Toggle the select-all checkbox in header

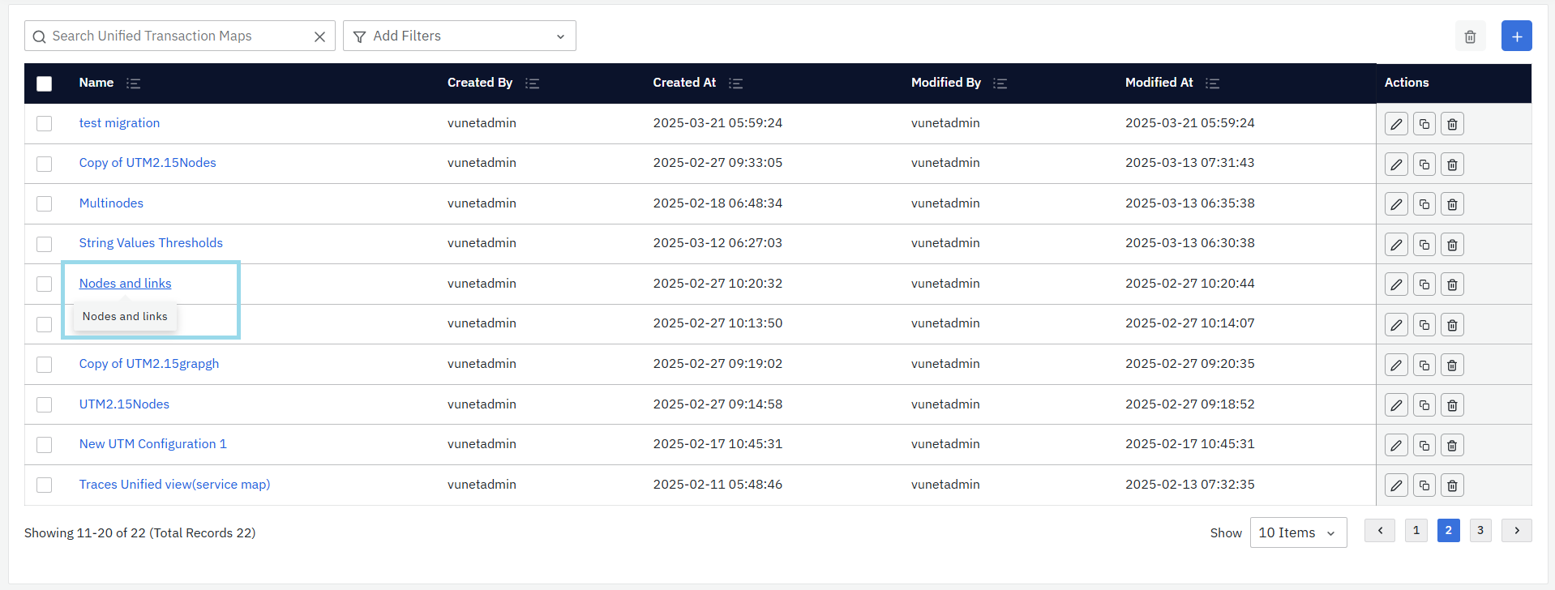tap(45, 83)
